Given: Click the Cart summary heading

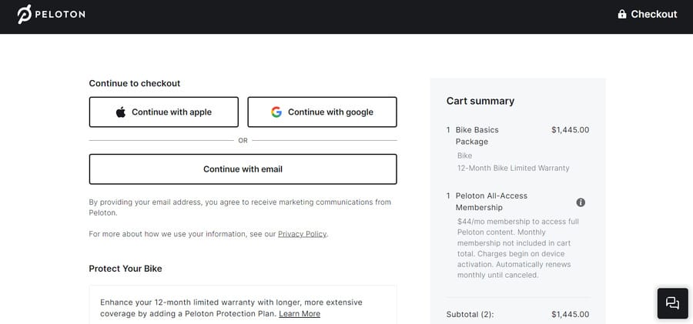Looking at the screenshot, I should [480, 101].
